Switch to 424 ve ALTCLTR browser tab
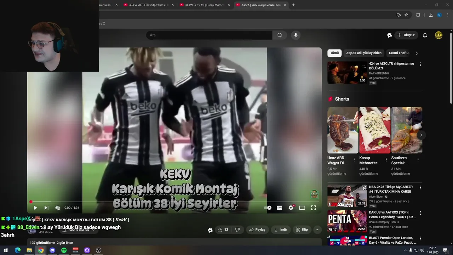The height and width of the screenshot is (255, 453). pyautogui.click(x=149, y=5)
